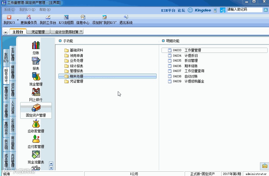269x176 pixels.
Task: Select the 资金管理 vertical side tab
Action: tap(6, 111)
